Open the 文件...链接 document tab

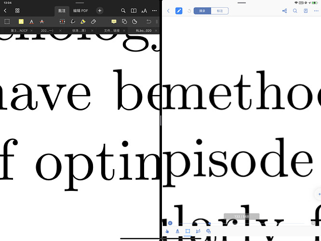tap(111, 30)
